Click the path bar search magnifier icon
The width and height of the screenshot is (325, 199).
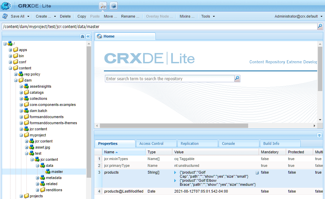tap(320, 26)
